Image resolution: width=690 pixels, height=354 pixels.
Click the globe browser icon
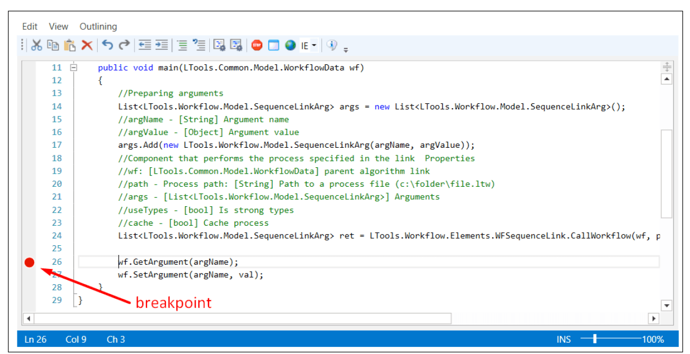[291, 45]
